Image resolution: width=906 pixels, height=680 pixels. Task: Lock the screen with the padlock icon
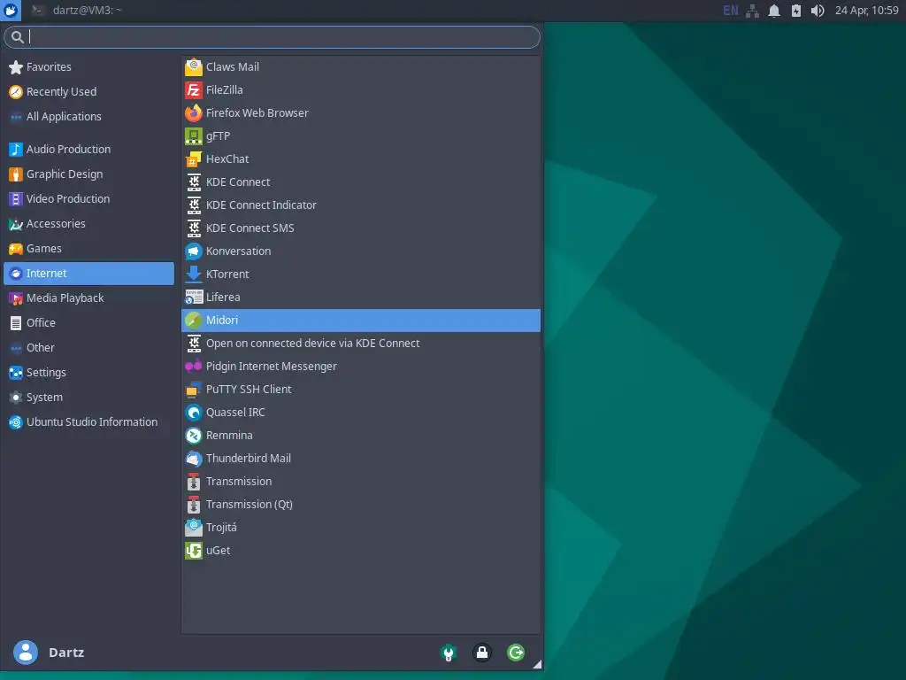tap(482, 653)
